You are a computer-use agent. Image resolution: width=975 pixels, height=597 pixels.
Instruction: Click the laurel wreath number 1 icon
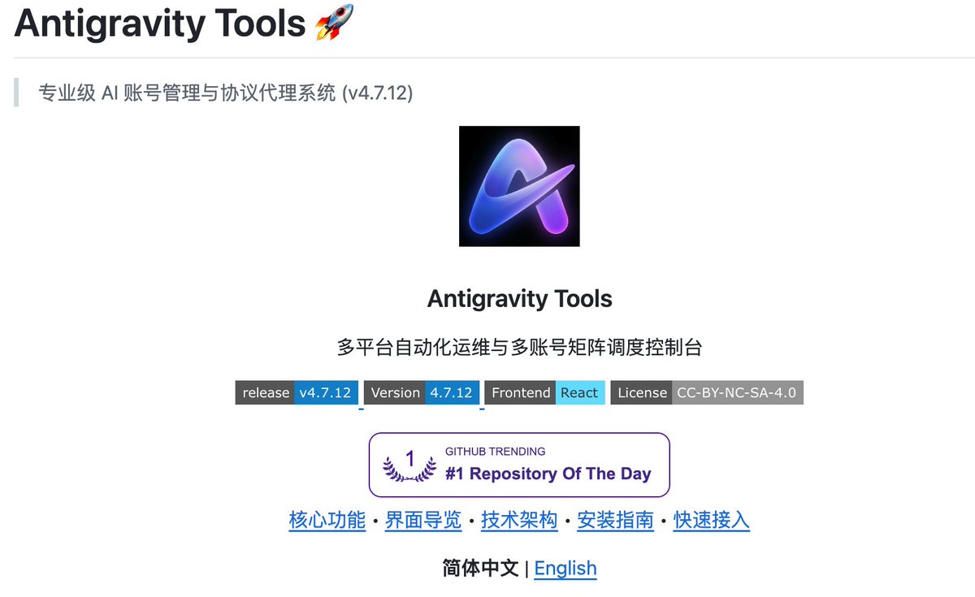pyautogui.click(x=409, y=465)
